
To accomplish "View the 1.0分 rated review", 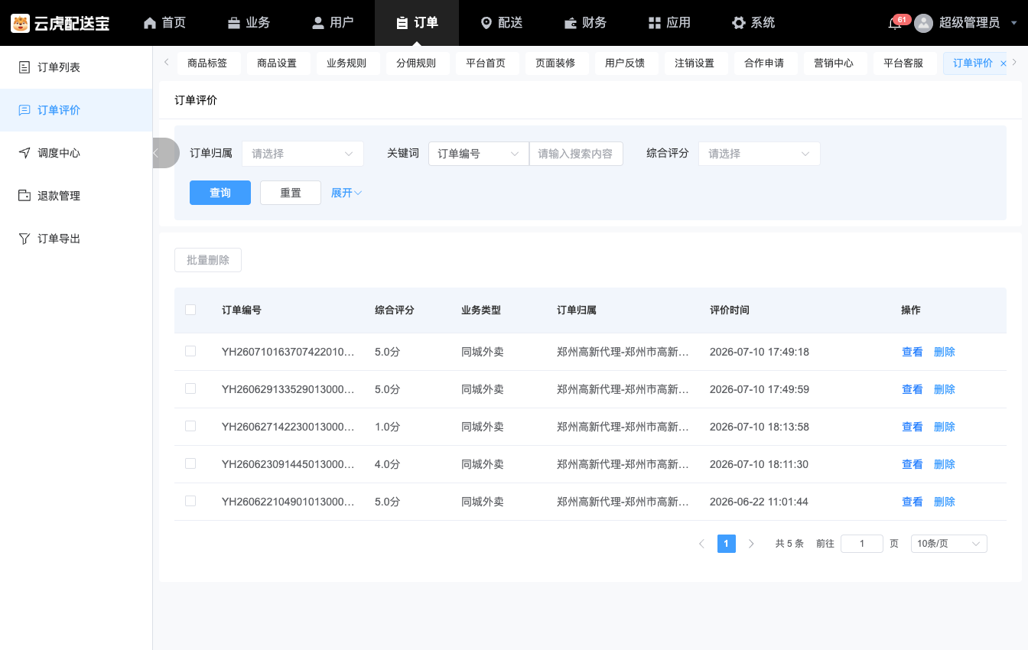I will (913, 427).
